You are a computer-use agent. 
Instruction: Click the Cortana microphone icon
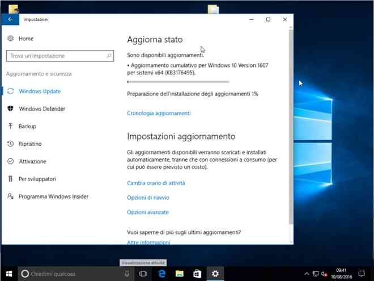coord(127,274)
